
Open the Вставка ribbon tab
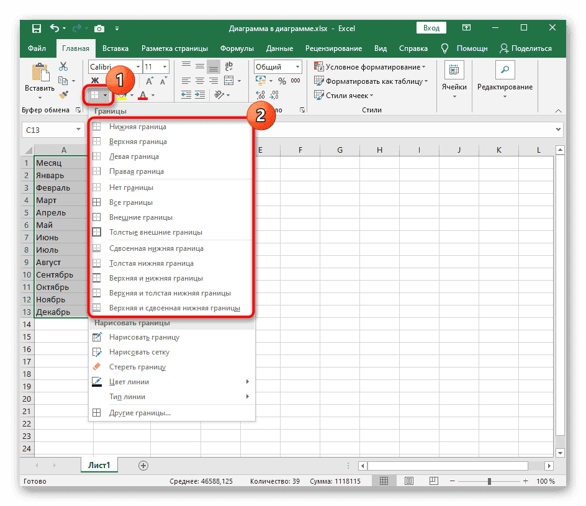[x=115, y=48]
